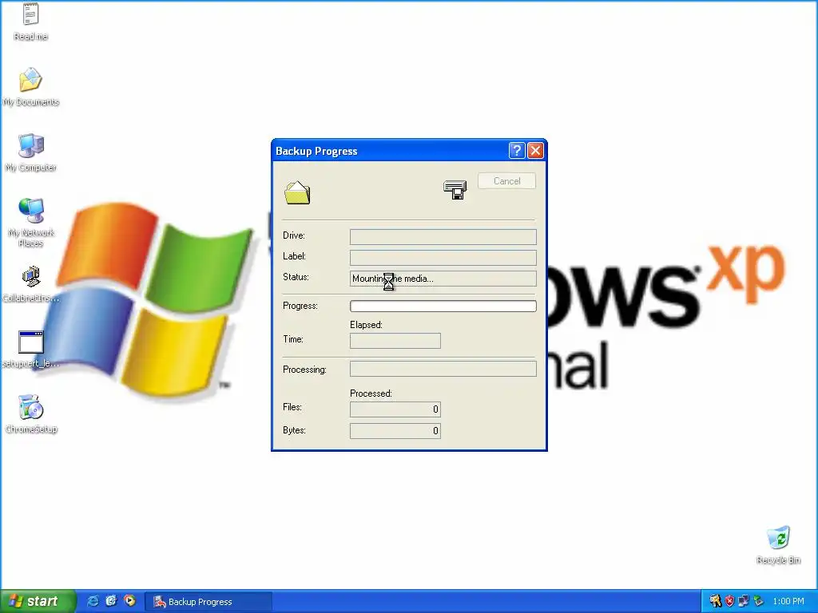
Task: Click the second Quick Launch icon
Action: (x=110, y=601)
